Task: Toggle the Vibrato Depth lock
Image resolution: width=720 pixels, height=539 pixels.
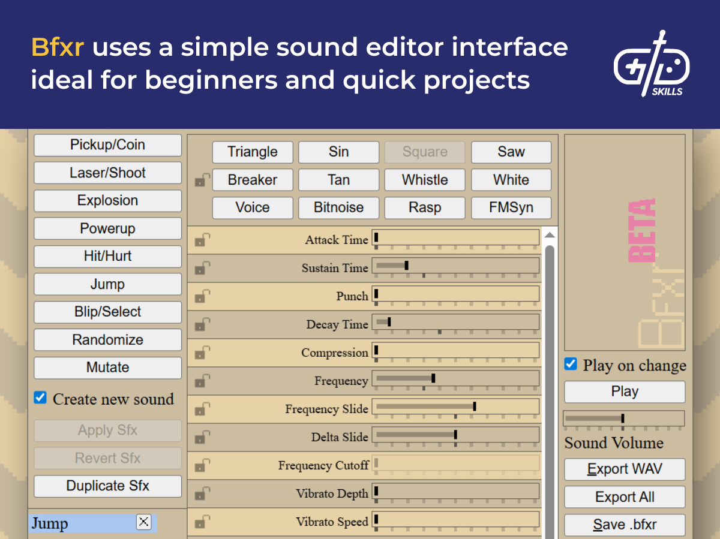Action: 202,493
